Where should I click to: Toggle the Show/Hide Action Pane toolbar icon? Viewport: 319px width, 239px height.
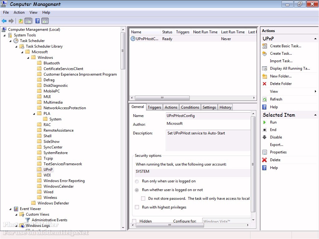coord(45,21)
